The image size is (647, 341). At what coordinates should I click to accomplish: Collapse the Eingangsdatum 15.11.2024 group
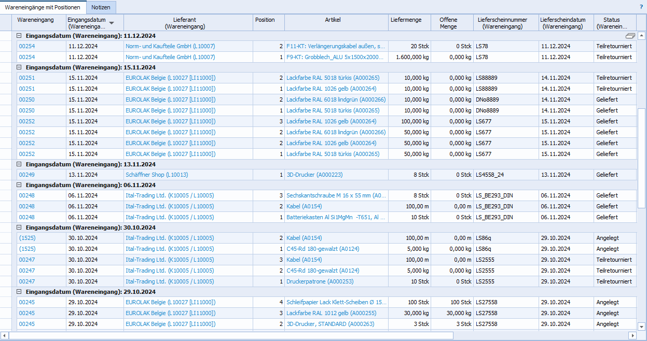click(20, 67)
